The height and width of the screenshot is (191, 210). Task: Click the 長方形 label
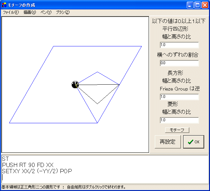175,73
